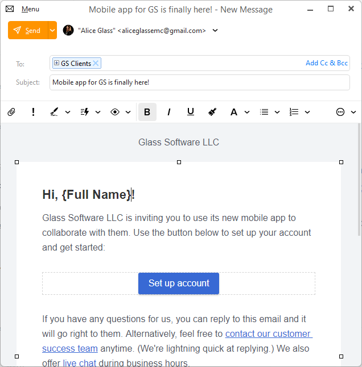This screenshot has width=362, height=367.
Task: Expand quick template dropdown arrow
Action: [x=98, y=112]
